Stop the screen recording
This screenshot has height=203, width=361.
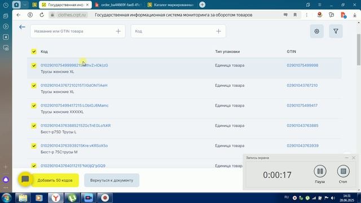[343, 171]
